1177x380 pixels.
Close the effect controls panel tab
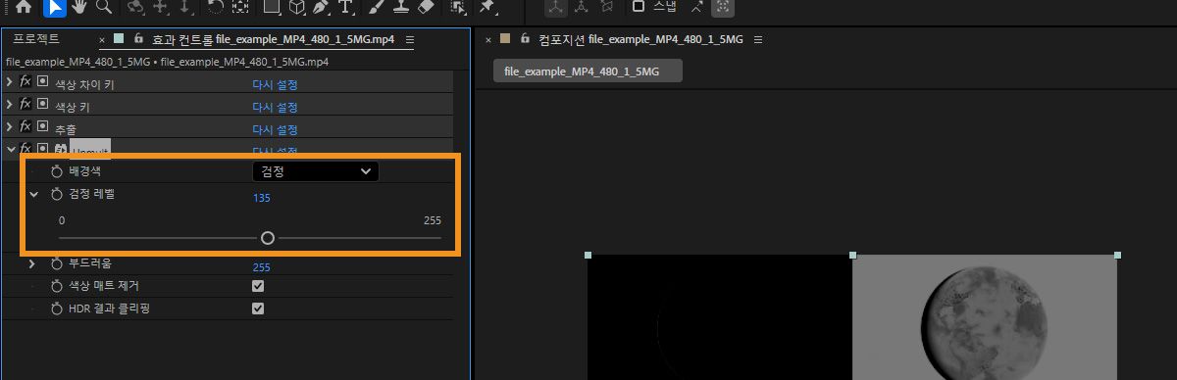coord(102,40)
